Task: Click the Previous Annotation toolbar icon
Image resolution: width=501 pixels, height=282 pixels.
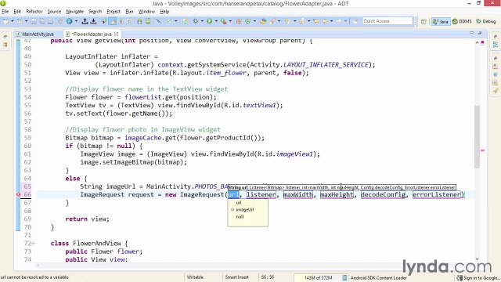Action: click(301, 21)
